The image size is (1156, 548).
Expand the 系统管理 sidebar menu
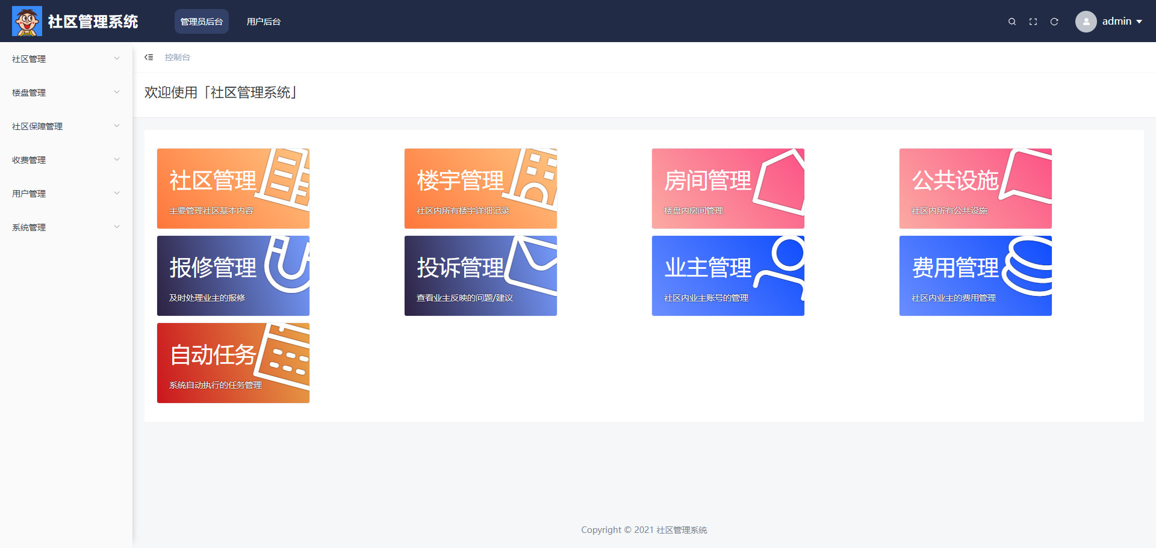click(x=66, y=227)
